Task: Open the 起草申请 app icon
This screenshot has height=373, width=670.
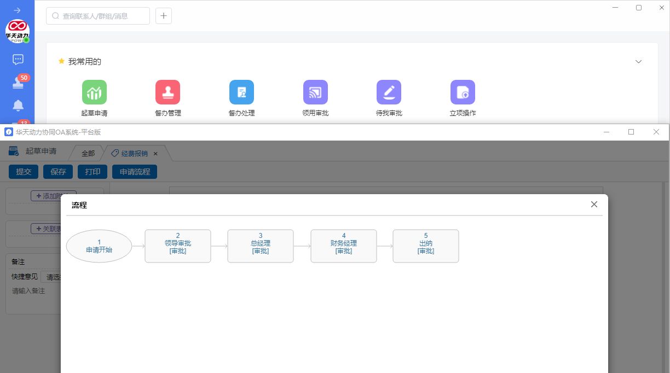Action: click(x=94, y=92)
